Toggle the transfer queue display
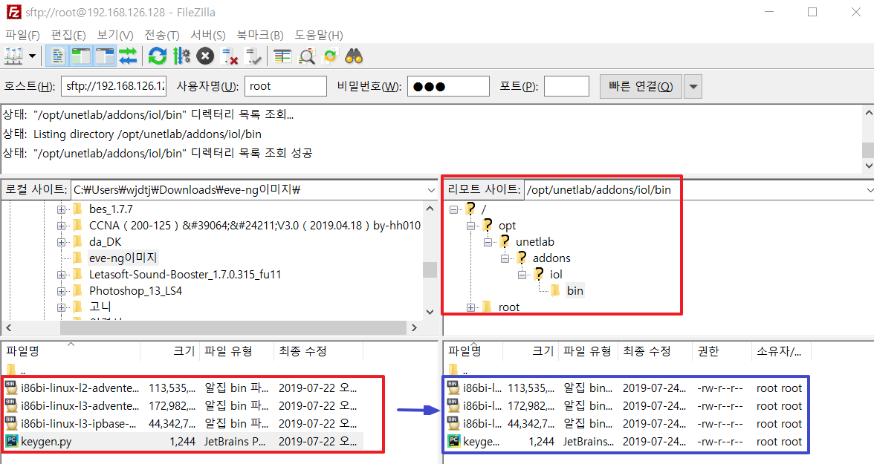874x464 pixels. pyautogui.click(x=128, y=56)
